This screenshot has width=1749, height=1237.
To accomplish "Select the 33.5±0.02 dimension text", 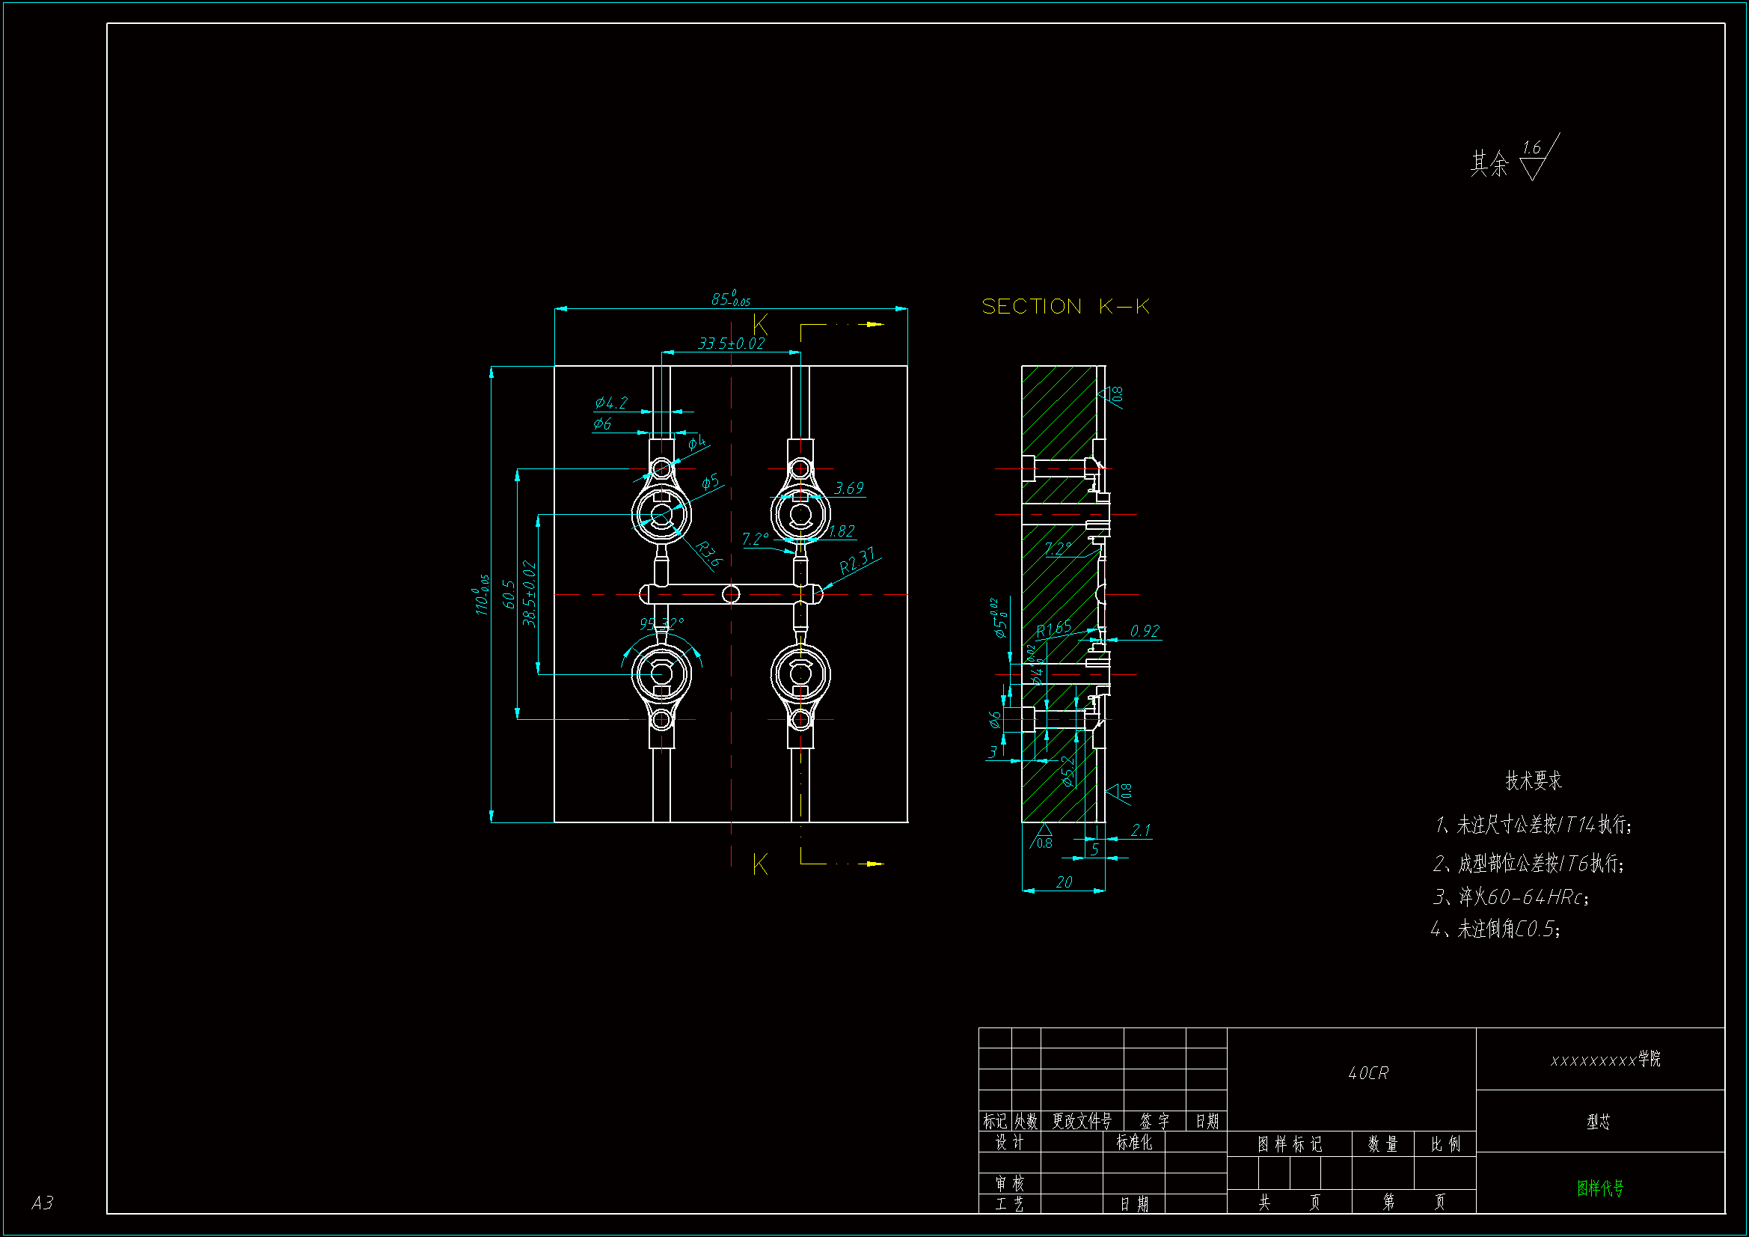I will 731,343.
